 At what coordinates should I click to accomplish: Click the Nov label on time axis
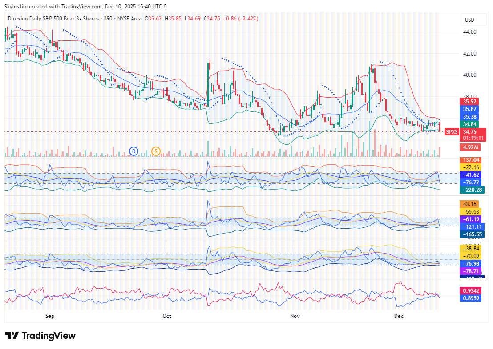[295, 316]
